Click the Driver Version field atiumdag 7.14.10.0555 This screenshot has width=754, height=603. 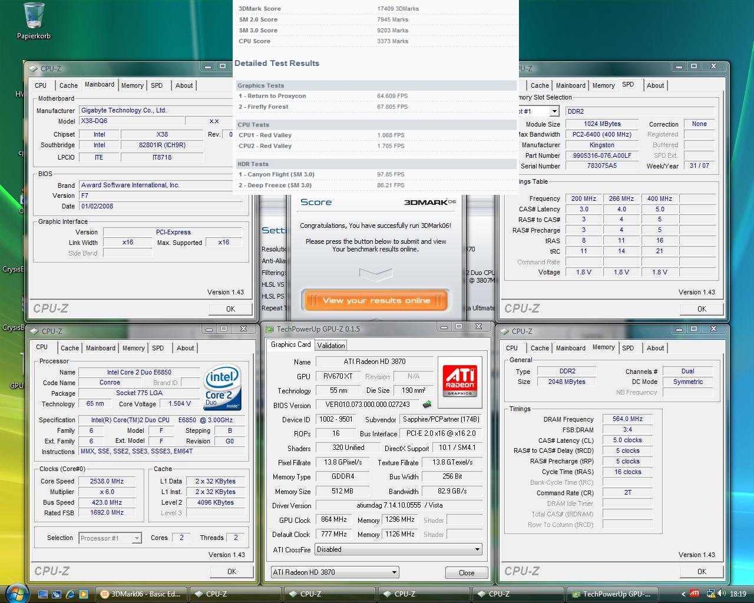(x=399, y=505)
